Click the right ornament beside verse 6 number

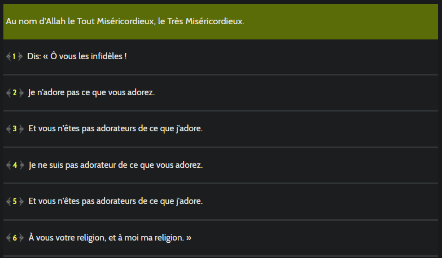[21, 238]
